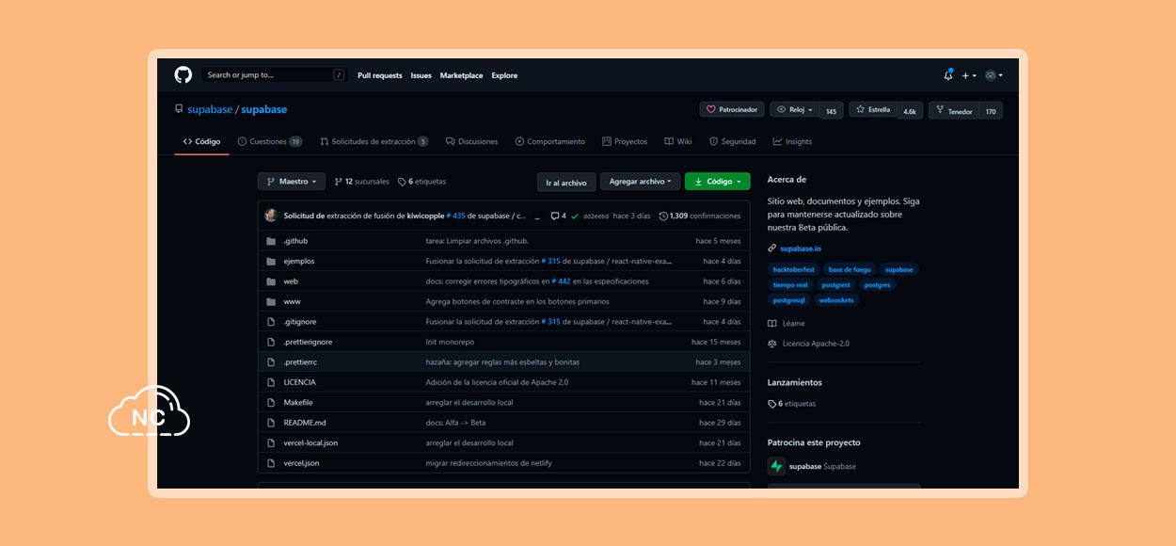Click the Patrocinador sponsor button
Image resolution: width=1176 pixels, height=546 pixels.
point(732,110)
